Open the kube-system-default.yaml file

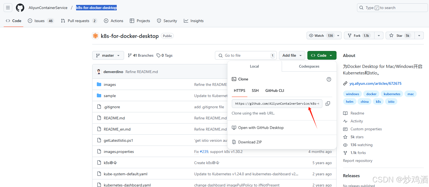[x=125, y=174]
